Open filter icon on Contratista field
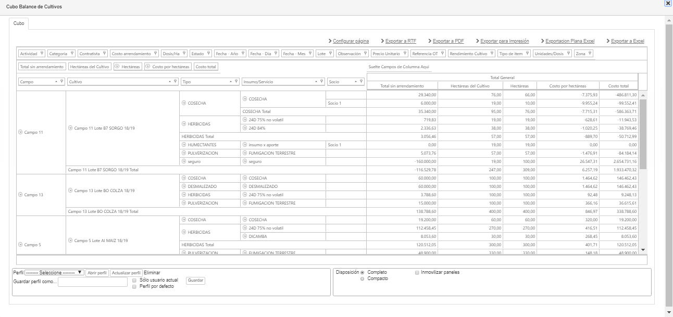This screenshot has width=673, height=317. tap(105, 54)
